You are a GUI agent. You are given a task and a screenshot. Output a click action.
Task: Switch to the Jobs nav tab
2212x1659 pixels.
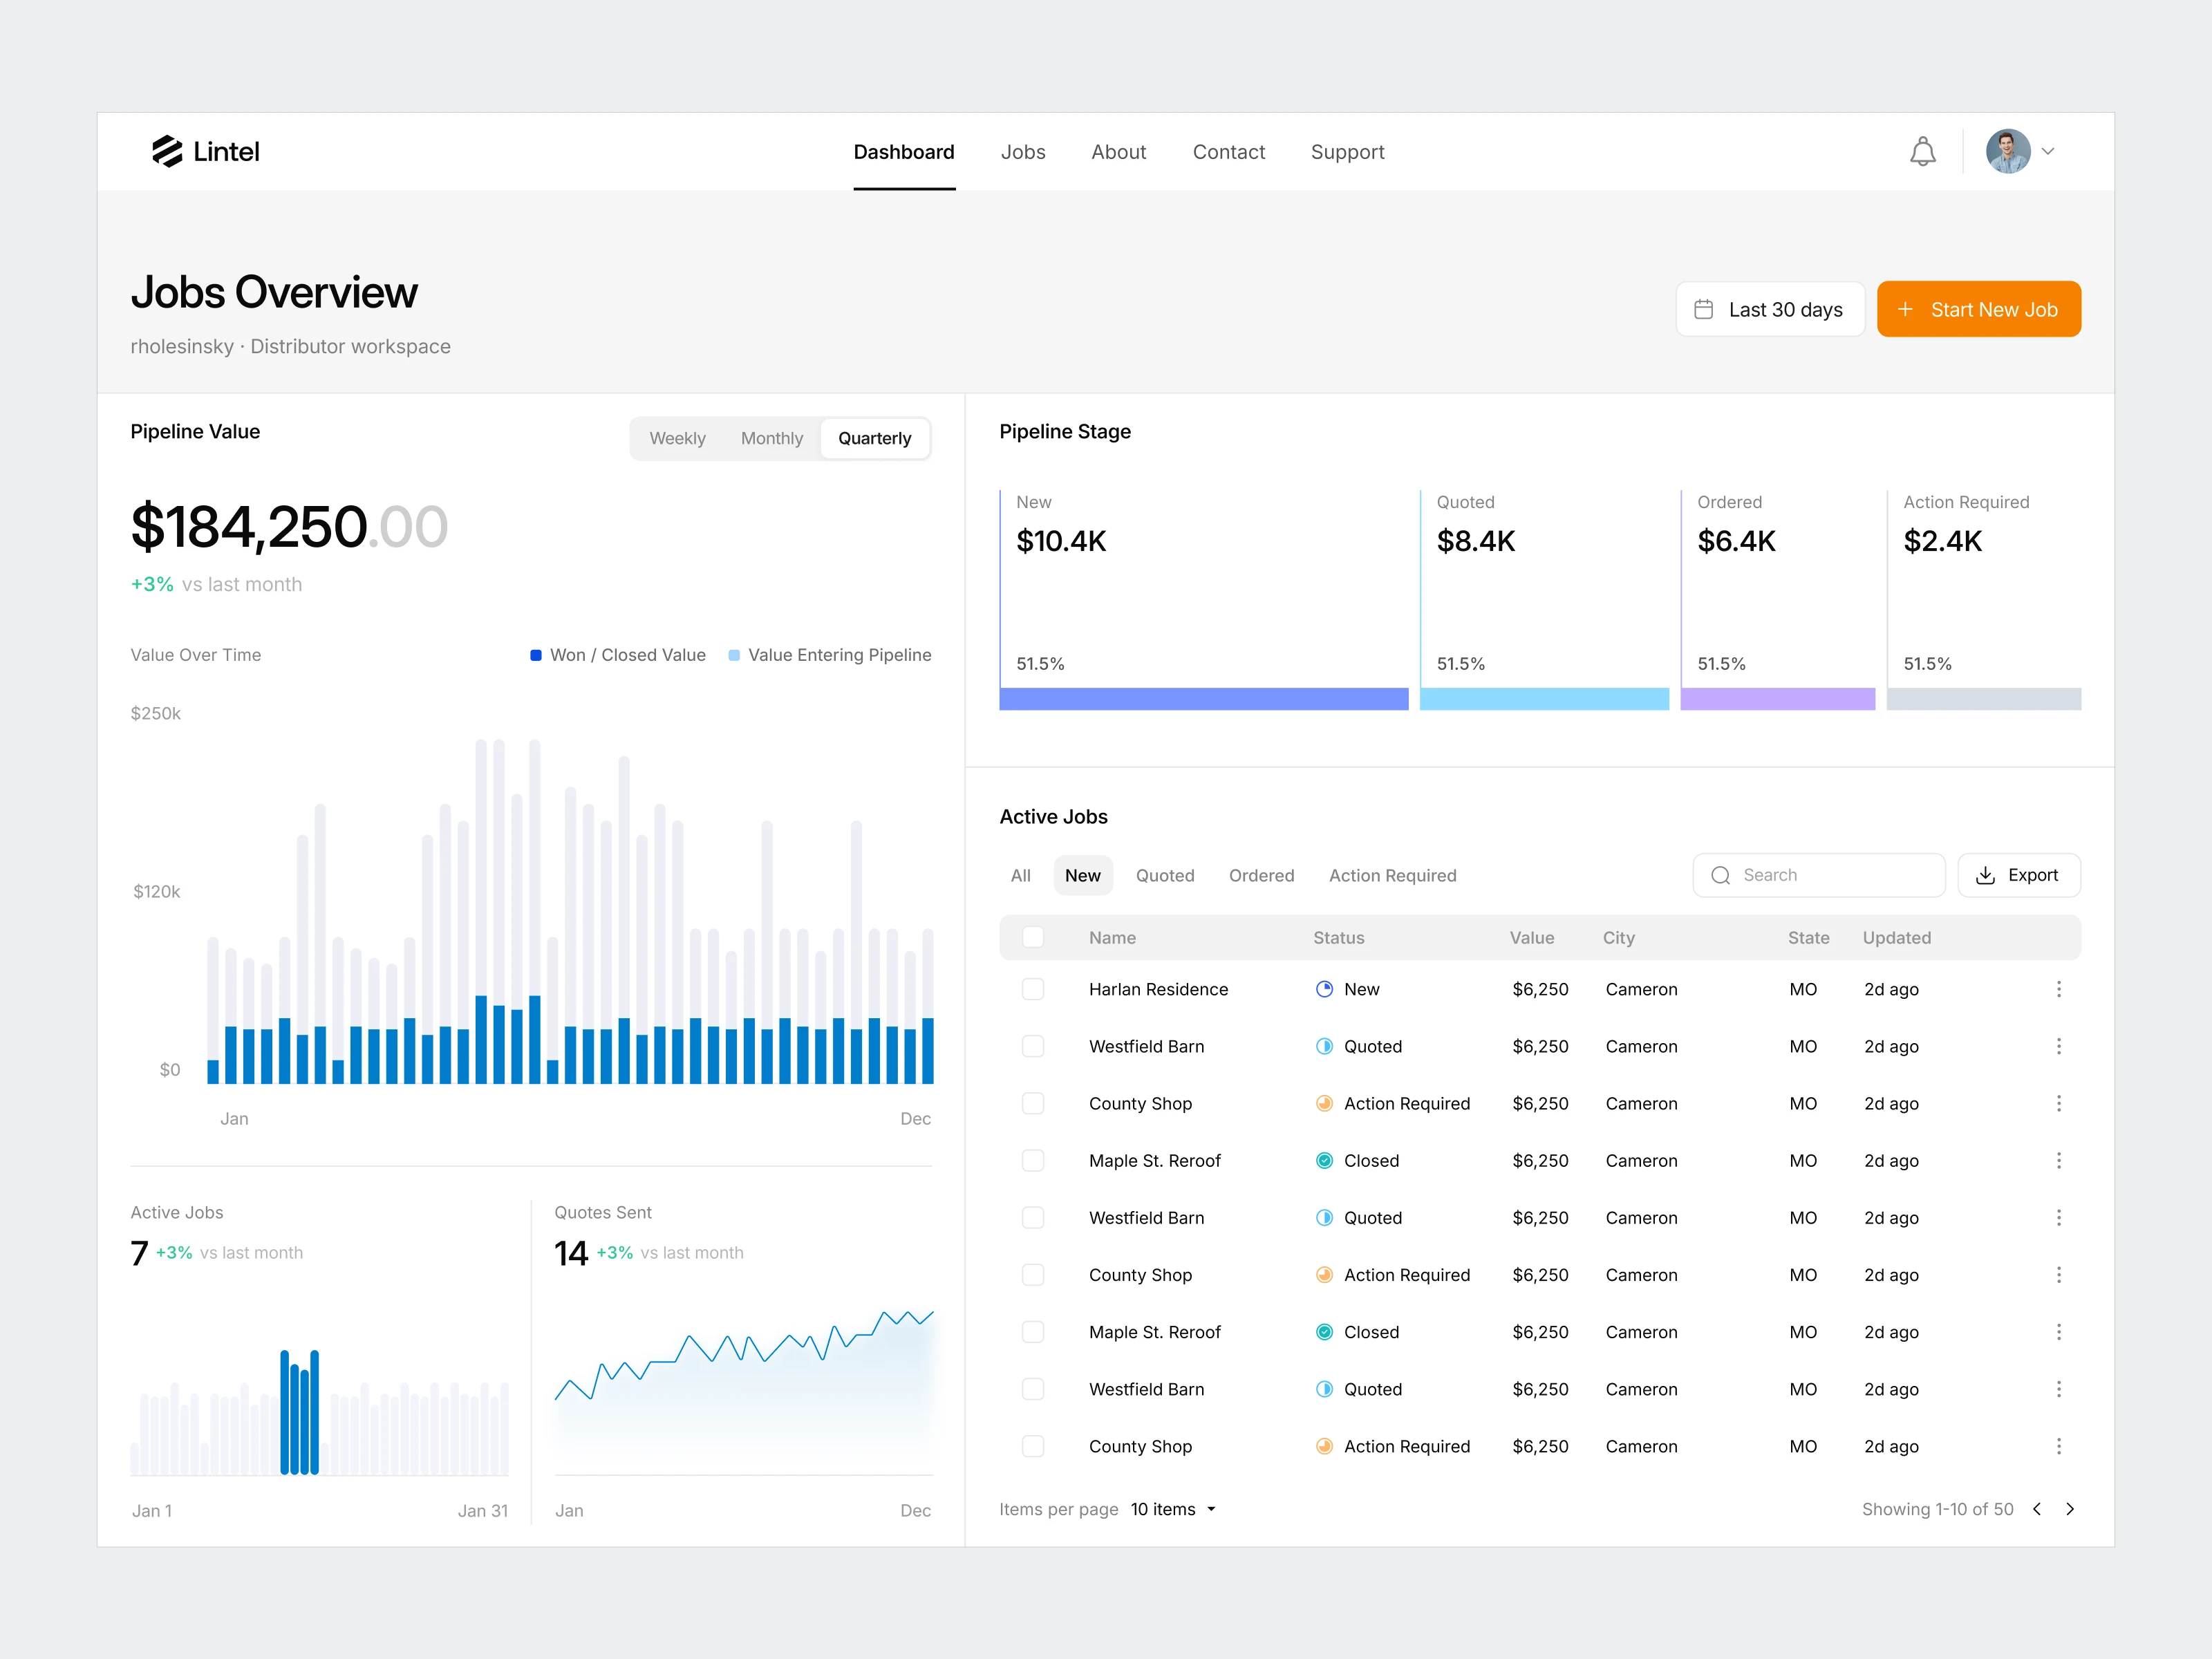click(1023, 152)
